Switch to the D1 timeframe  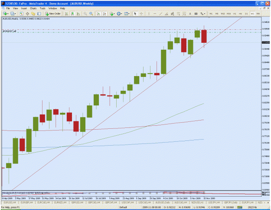pyautogui.click(x=246, y=13)
